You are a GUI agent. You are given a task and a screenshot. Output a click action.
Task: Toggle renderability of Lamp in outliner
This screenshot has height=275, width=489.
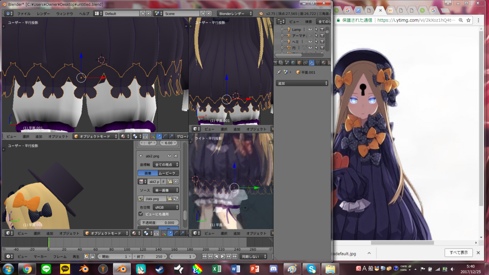tap(322, 29)
